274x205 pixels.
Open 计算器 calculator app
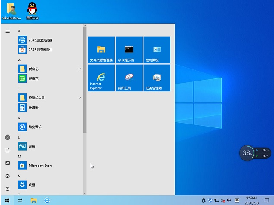[33, 108]
